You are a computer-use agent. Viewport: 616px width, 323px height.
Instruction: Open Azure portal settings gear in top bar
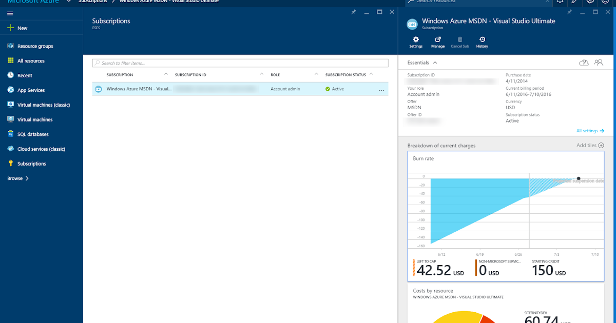point(589,3)
